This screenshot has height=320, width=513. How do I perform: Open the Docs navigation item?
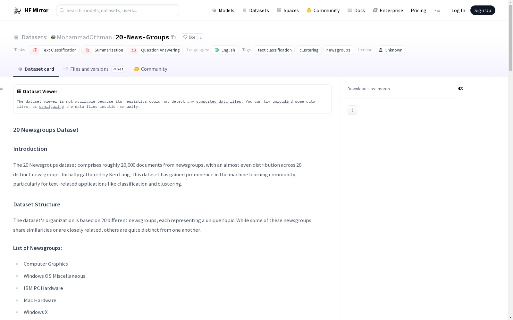tap(356, 10)
